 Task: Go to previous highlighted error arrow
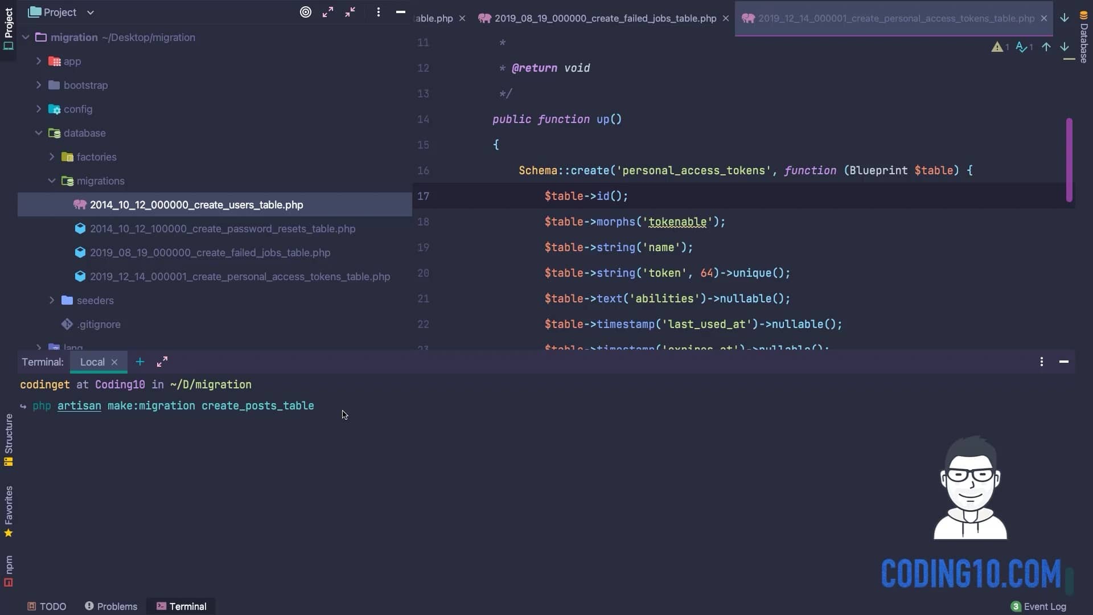(x=1046, y=47)
